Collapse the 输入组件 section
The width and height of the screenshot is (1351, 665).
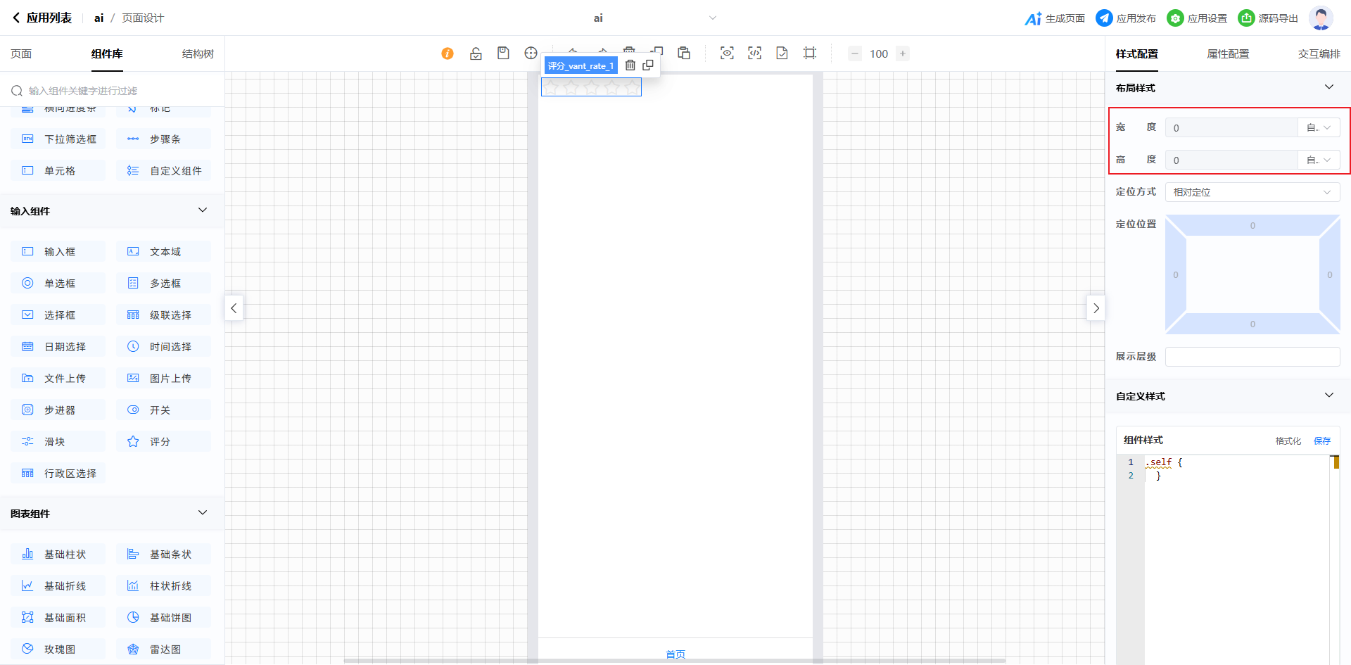coord(203,210)
